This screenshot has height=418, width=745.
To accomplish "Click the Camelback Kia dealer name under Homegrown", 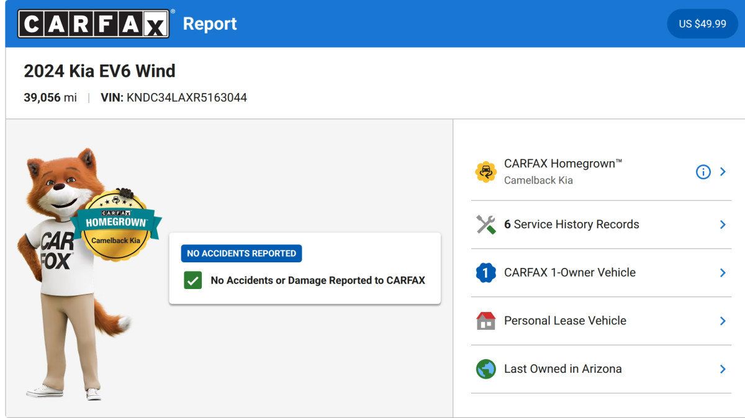I will [x=538, y=180].
